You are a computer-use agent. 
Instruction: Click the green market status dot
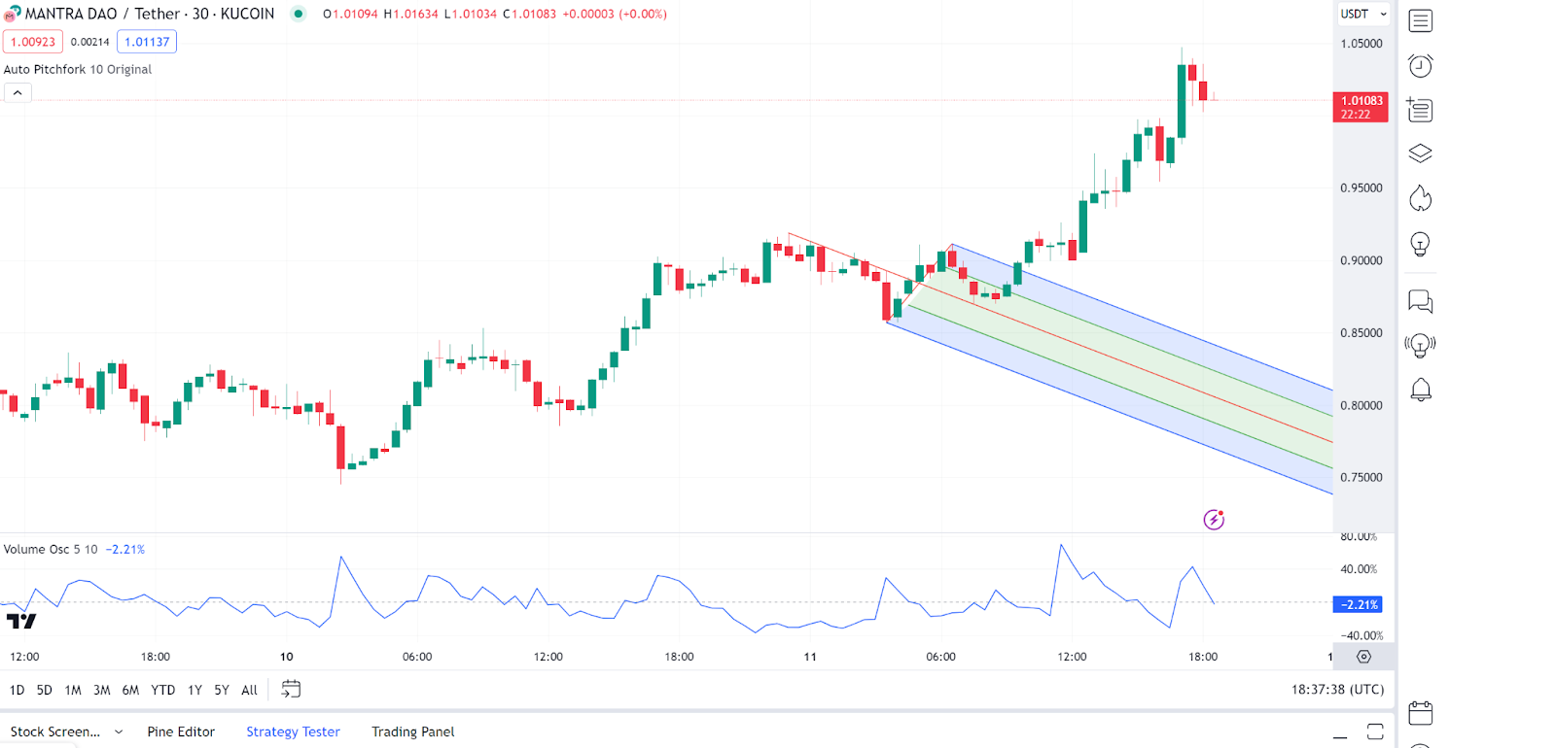(299, 14)
